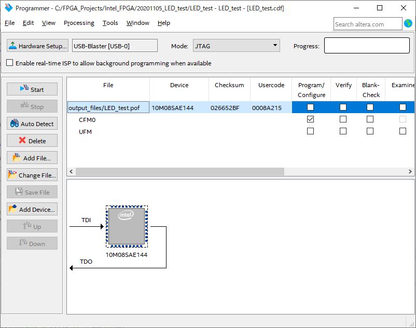Open the Add File dialog
This screenshot has width=416, height=328.
point(32,158)
